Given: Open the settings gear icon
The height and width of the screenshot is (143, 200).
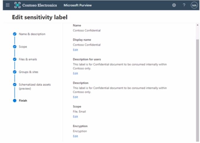Looking at the screenshot, I should tap(174, 5).
